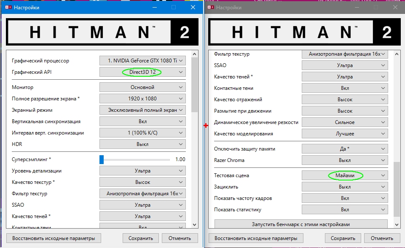
Task: Click the Razer Chroma label
Action: (229, 160)
